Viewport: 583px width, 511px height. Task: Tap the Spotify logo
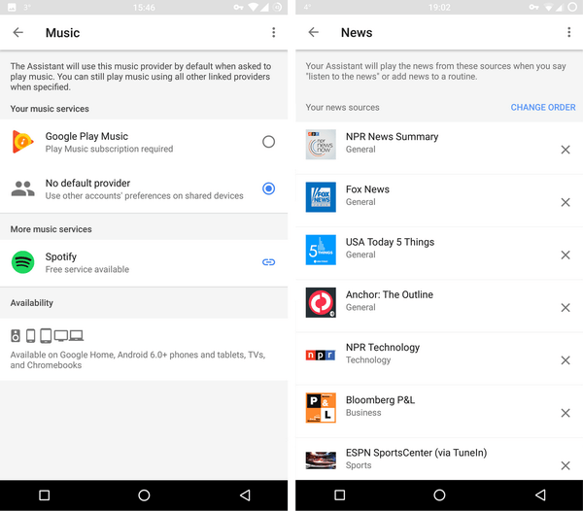pyautogui.click(x=22, y=262)
